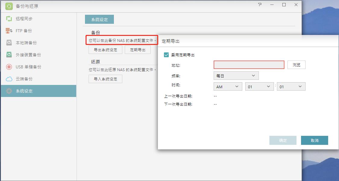Screen dimensions: 339x181
Task: Open the minute dropdown showing 01
Action: [291, 86]
